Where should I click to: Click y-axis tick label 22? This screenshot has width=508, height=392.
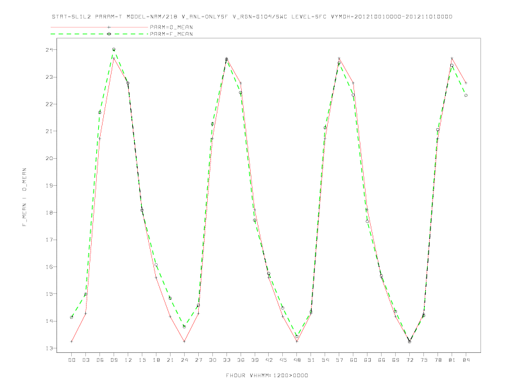click(49, 104)
